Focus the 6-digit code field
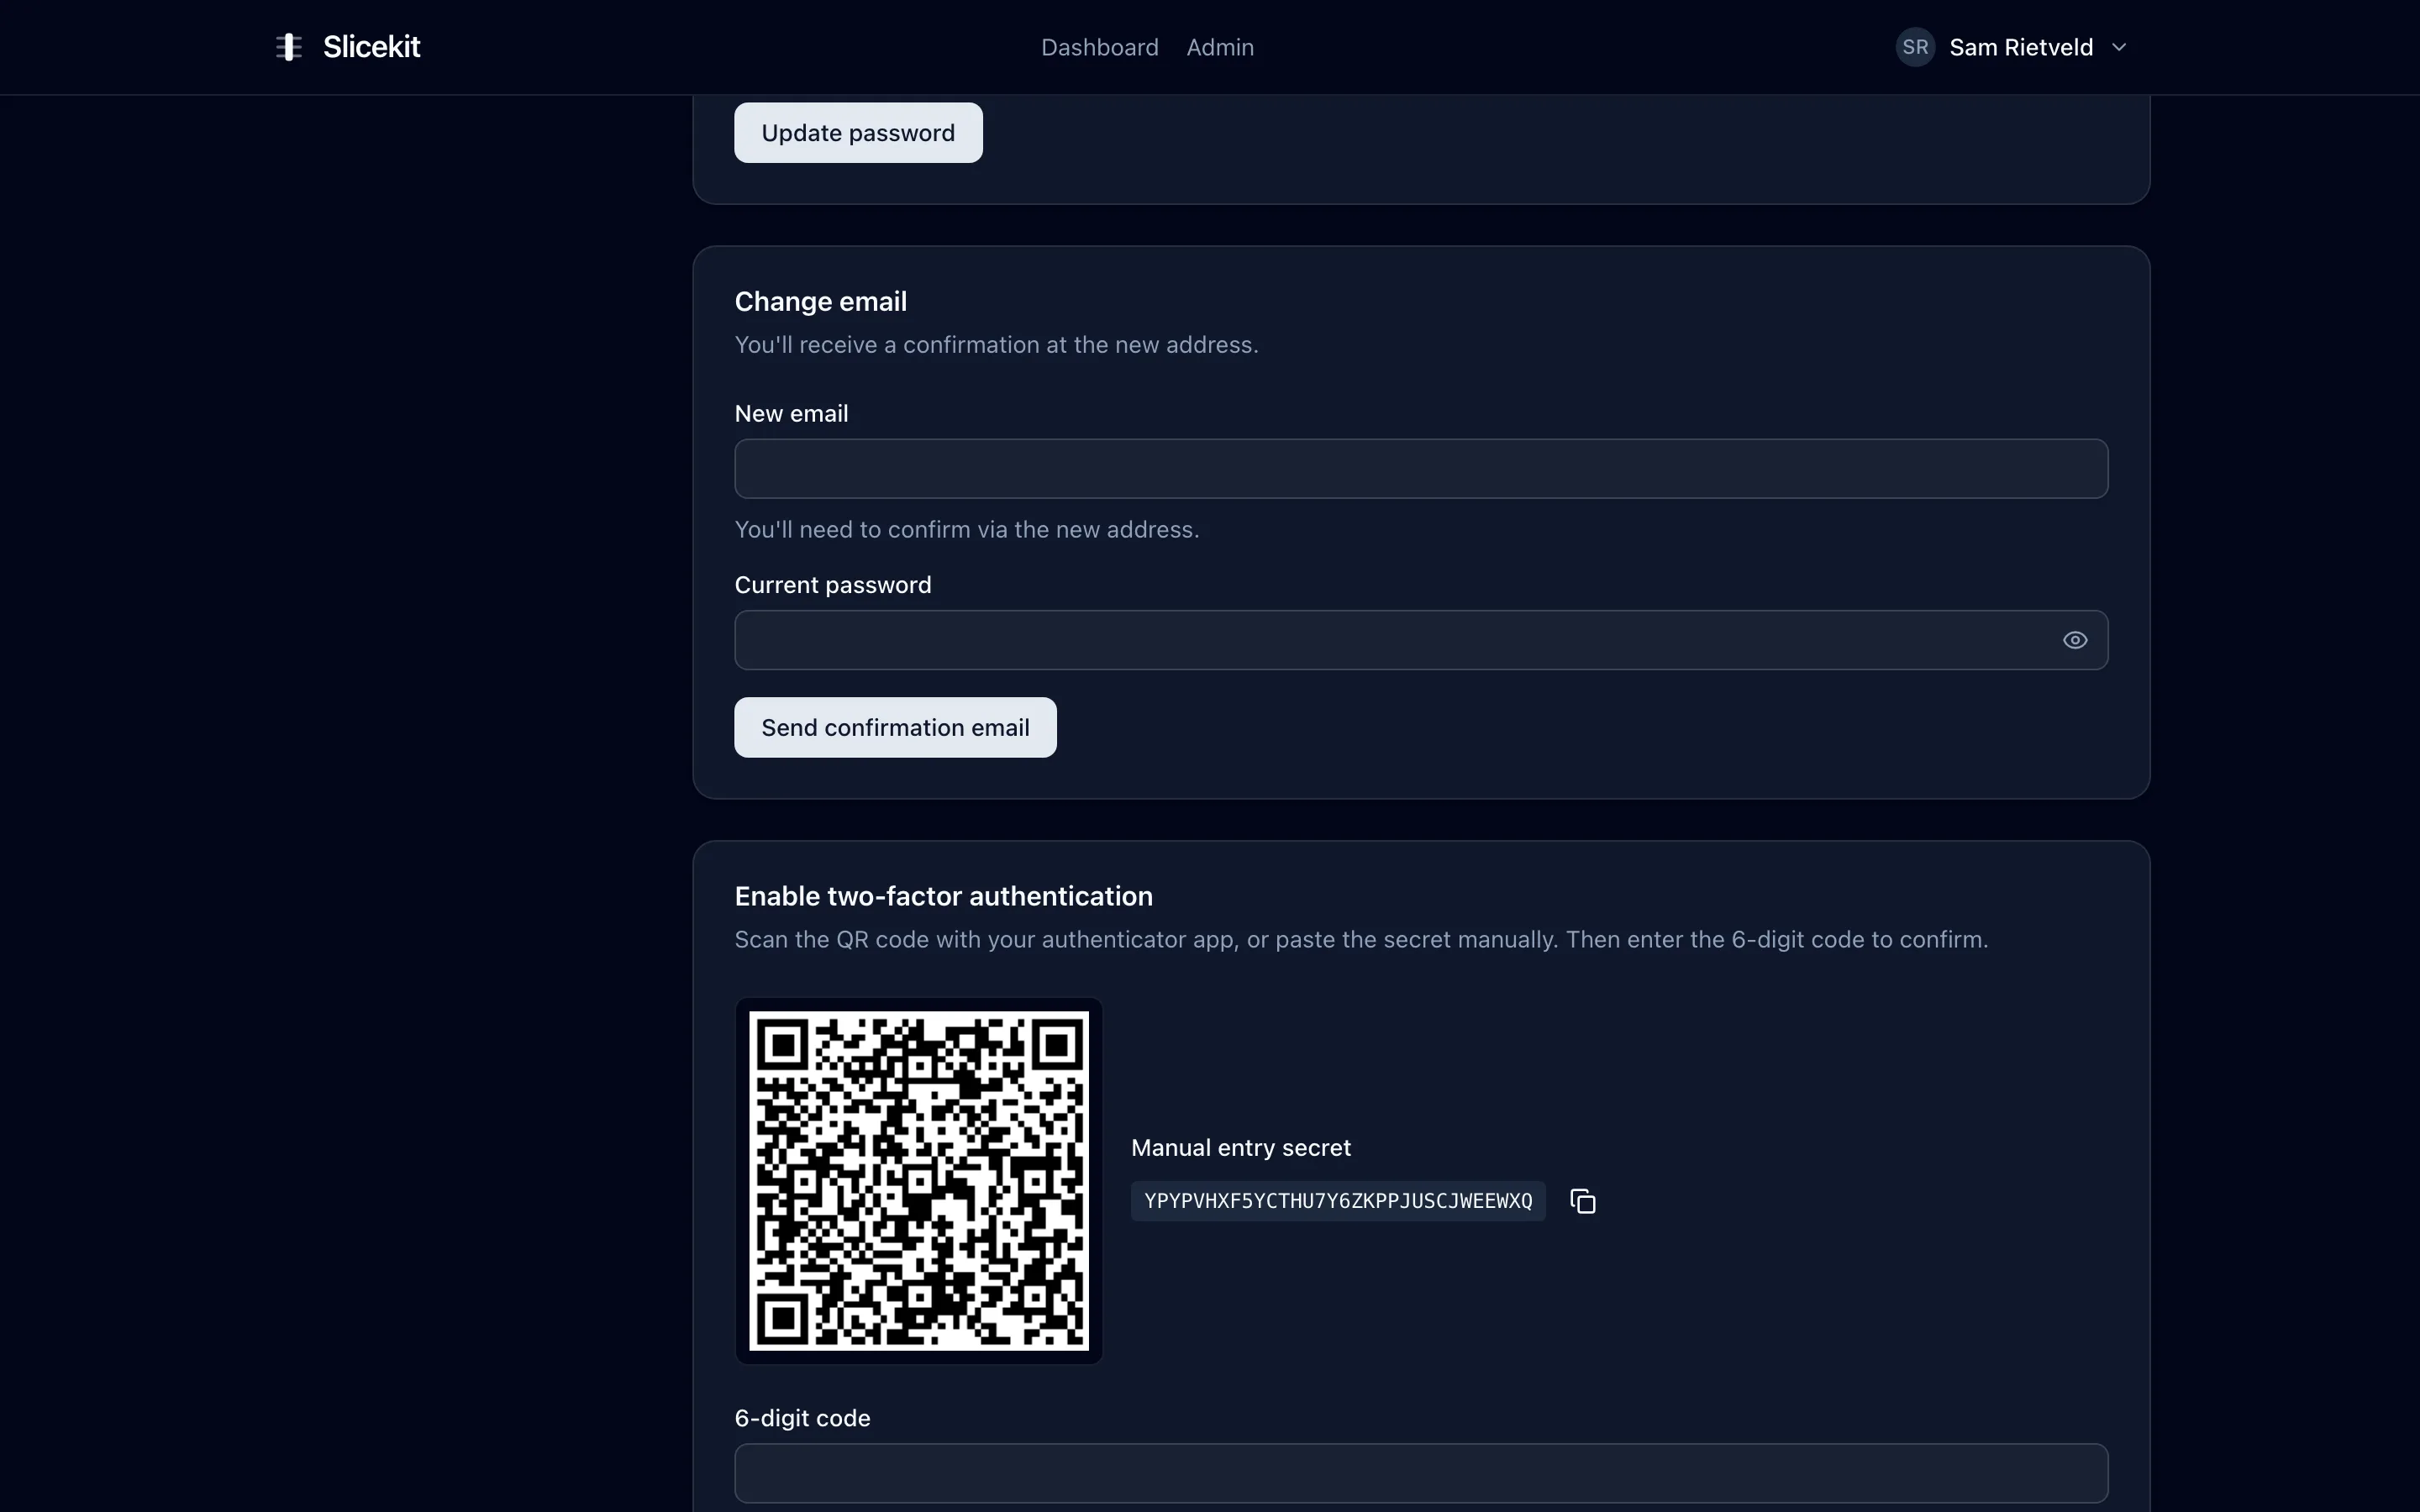The height and width of the screenshot is (1512, 2420). click(x=1421, y=1473)
